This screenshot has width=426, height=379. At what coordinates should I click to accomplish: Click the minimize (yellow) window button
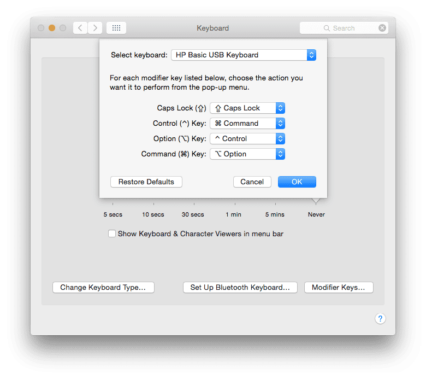pyautogui.click(x=52, y=28)
